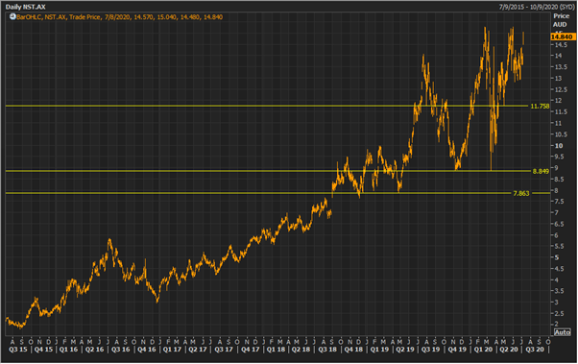Click the 5.5 price axis value
This screenshot has width=578, height=364.
[559, 247]
